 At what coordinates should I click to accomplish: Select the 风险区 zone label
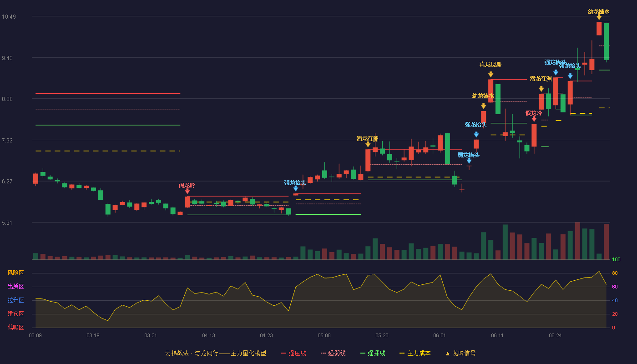pos(15,273)
